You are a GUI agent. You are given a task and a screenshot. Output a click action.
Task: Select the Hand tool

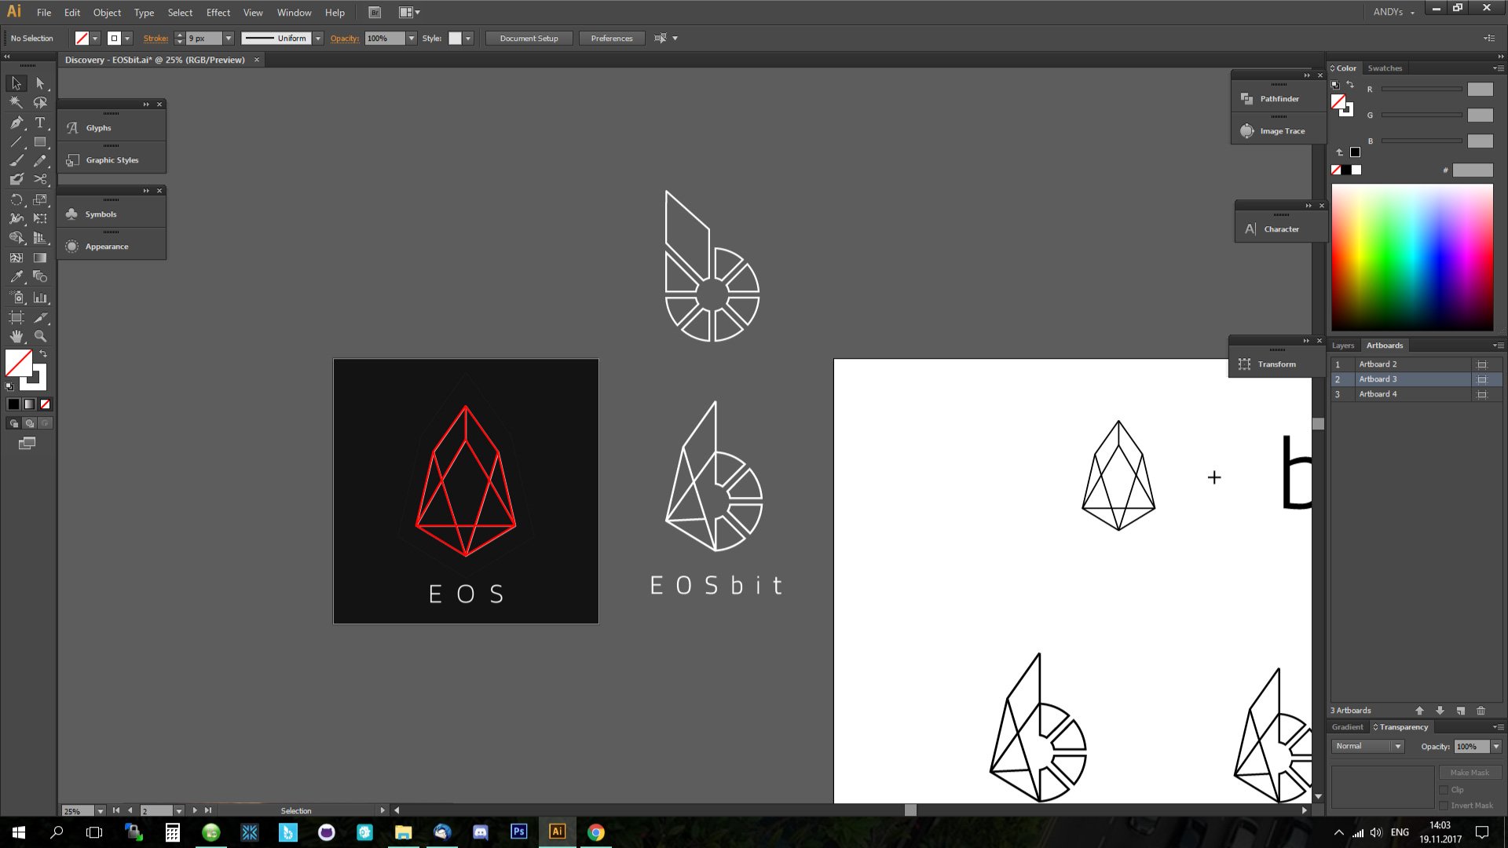(x=16, y=336)
